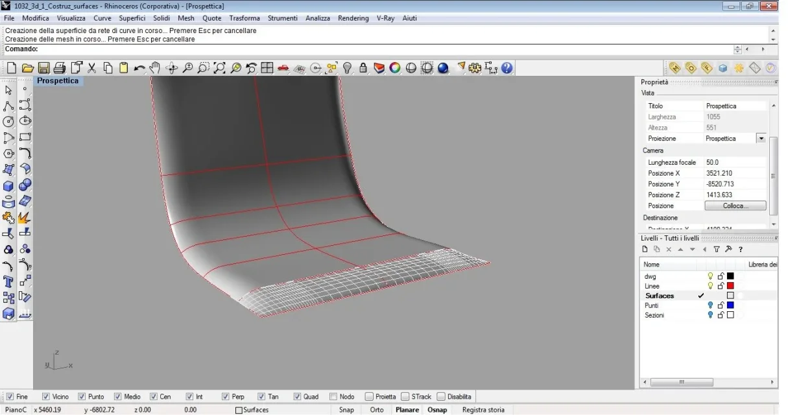Choose the Circle tool in sidebar
The image size is (788, 415).
pyautogui.click(x=8, y=122)
